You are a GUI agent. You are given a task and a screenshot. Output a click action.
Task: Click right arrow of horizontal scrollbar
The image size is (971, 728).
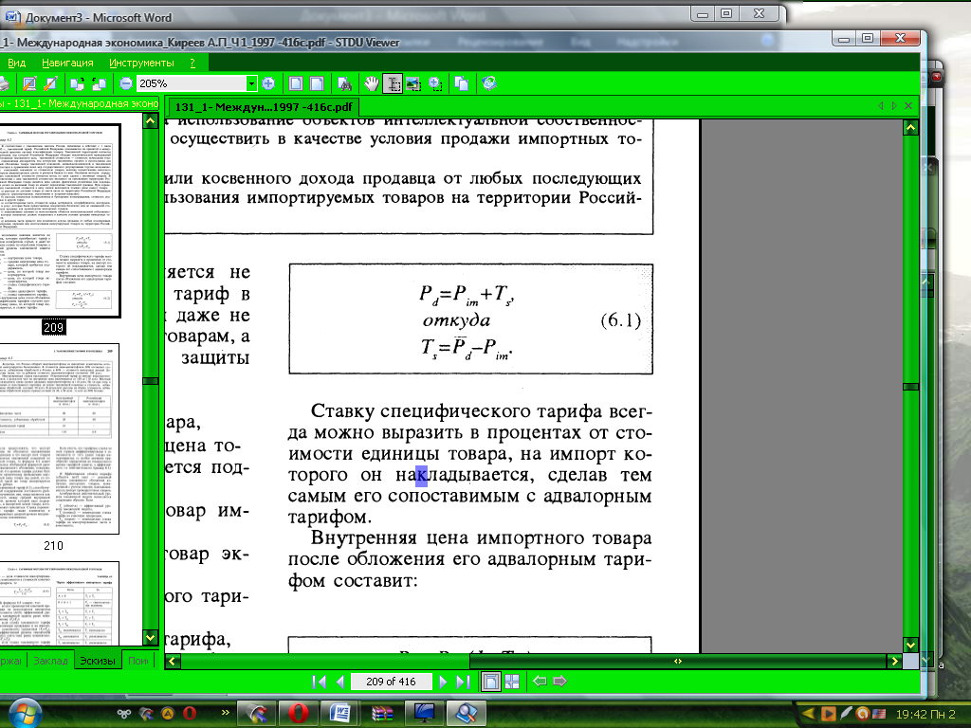coord(893,661)
